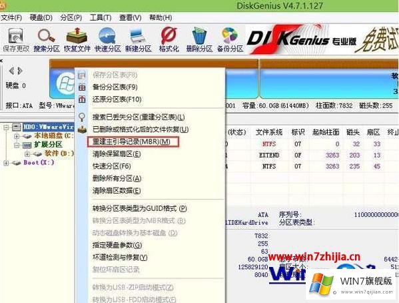
Task: Go to previous disk with left arrow
Action: (11, 71)
